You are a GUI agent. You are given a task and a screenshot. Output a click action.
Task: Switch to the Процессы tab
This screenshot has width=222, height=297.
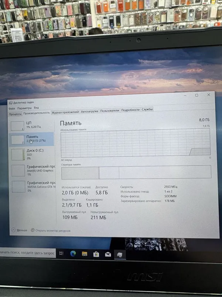[x=15, y=114]
